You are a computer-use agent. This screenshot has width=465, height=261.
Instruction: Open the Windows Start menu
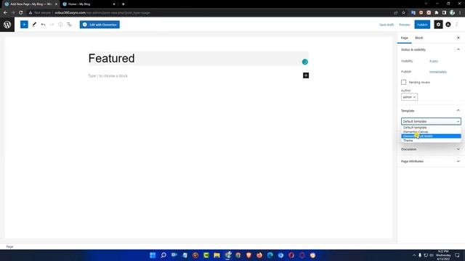[x=153, y=255]
